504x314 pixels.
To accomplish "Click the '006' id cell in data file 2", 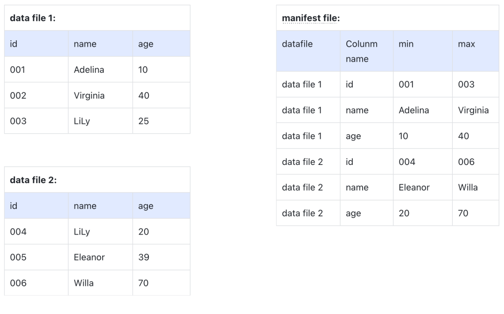I will point(18,283).
